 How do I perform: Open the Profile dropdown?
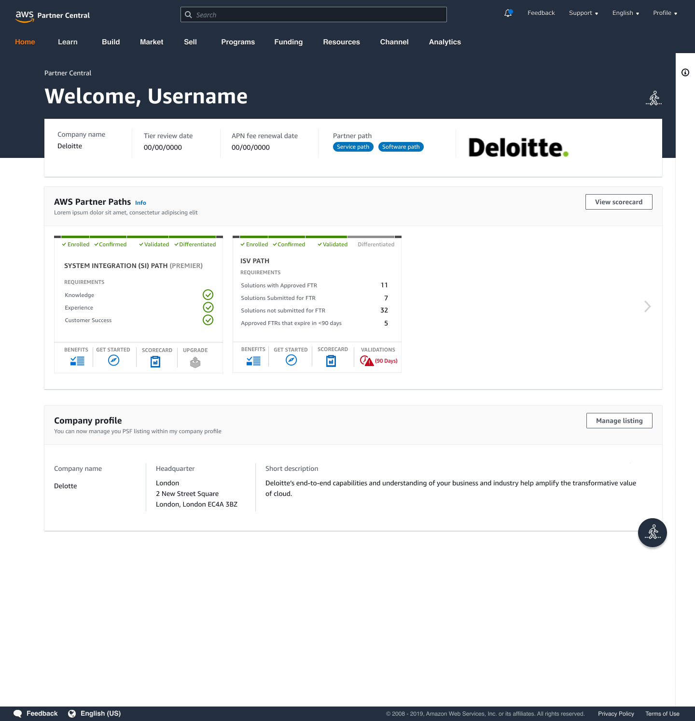coord(665,13)
